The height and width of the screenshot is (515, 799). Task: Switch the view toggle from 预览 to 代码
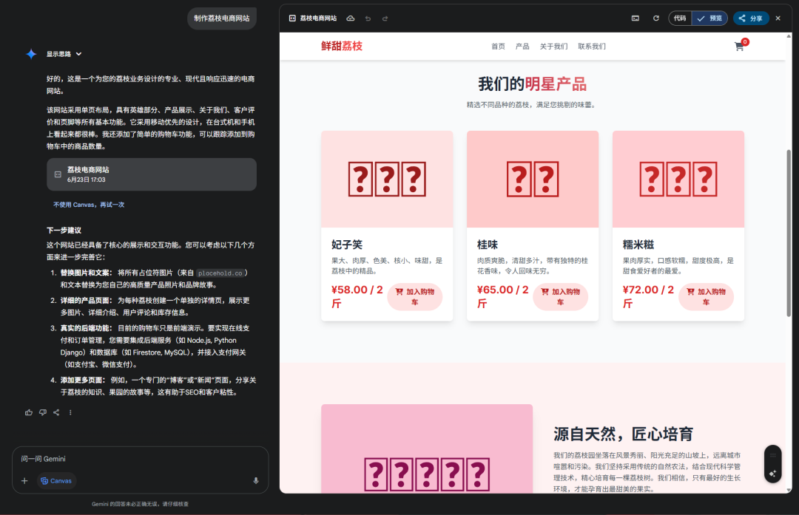coord(680,18)
